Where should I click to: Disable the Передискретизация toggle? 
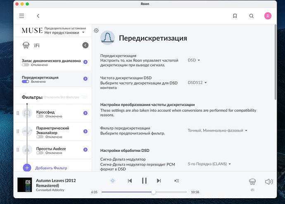point(26,82)
